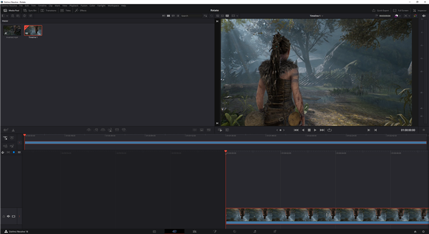Open the Transitions panel
429x234 pixels.
pyautogui.click(x=48, y=11)
